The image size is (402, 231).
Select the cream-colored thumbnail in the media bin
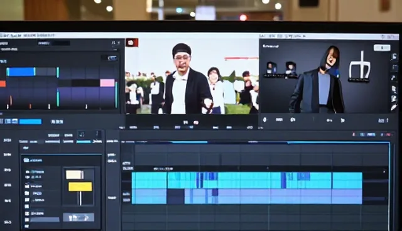tap(75, 175)
